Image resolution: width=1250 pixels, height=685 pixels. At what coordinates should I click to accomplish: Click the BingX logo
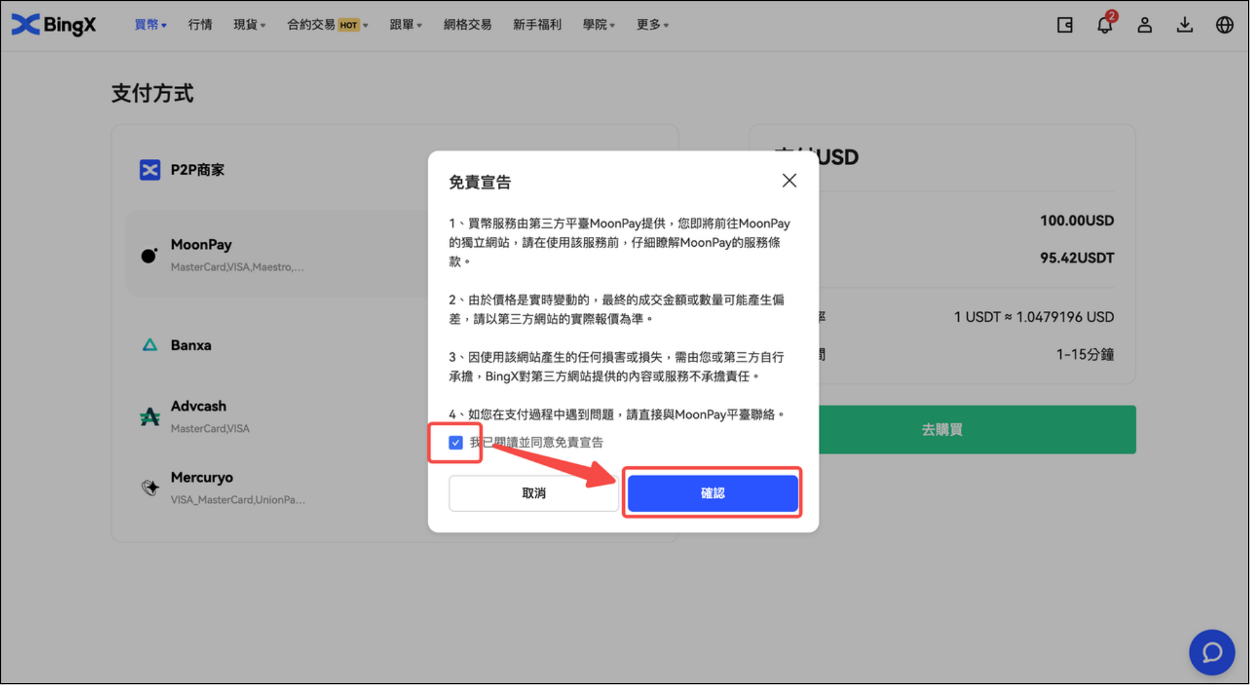(x=54, y=24)
